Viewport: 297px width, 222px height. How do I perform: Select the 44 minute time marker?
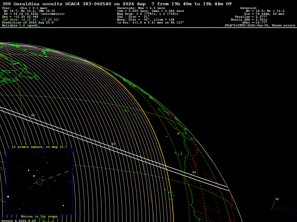coord(194,172)
